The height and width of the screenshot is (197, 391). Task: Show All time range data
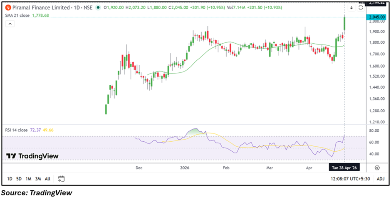click(47, 179)
